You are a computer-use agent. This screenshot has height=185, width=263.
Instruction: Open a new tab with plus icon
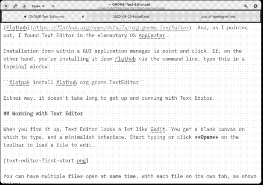point(53,6)
